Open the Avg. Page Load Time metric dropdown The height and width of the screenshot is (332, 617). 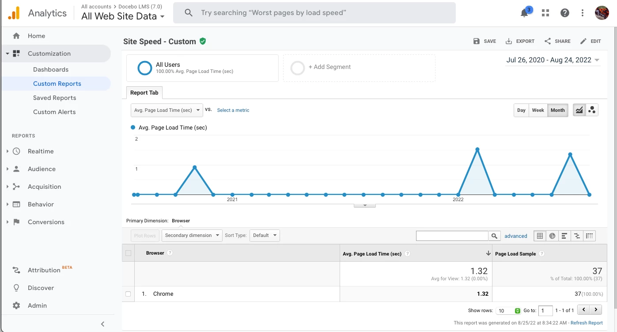tap(167, 110)
